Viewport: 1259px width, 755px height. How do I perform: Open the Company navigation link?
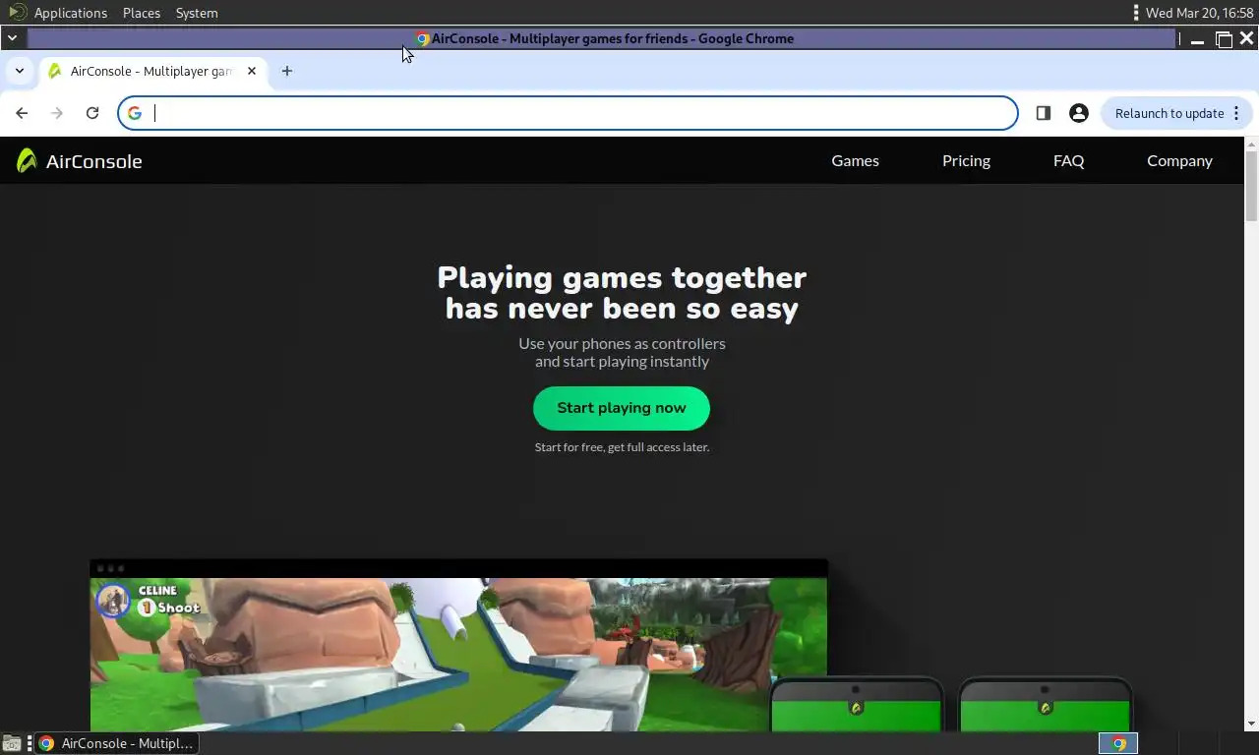click(x=1179, y=161)
